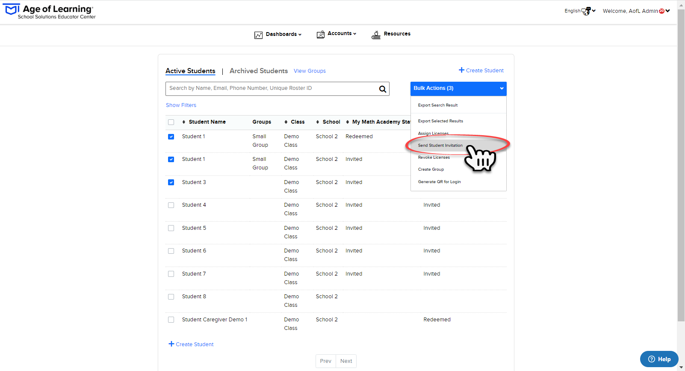Go to the Prev page

[x=326, y=361]
